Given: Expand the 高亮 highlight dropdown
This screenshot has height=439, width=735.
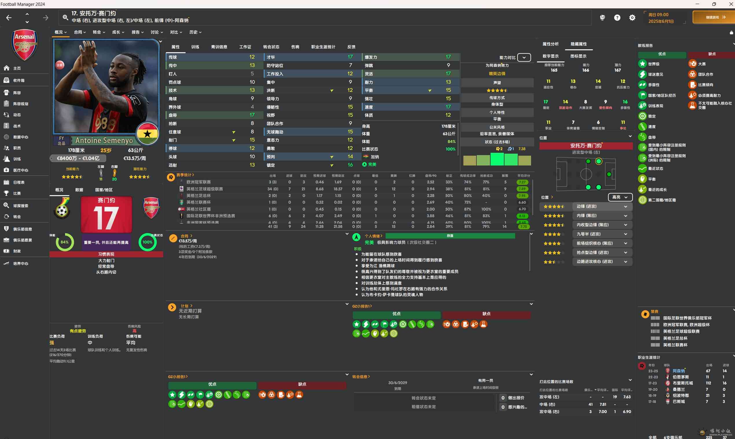Looking at the screenshot, I should [x=620, y=197].
